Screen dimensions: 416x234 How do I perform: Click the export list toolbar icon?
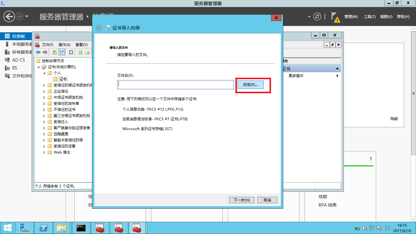tap(87, 52)
